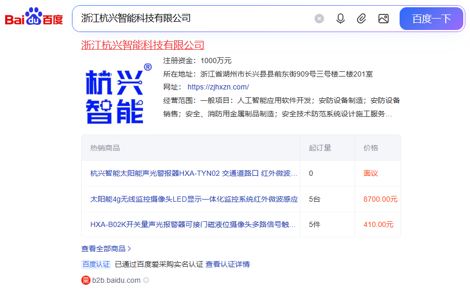The image size is (470, 289).
Task: Start voice search with microphone icon
Action: point(340,19)
